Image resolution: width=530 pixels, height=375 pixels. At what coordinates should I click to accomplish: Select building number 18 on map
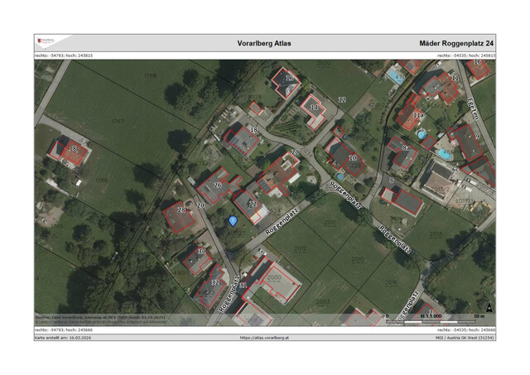coord(245,139)
